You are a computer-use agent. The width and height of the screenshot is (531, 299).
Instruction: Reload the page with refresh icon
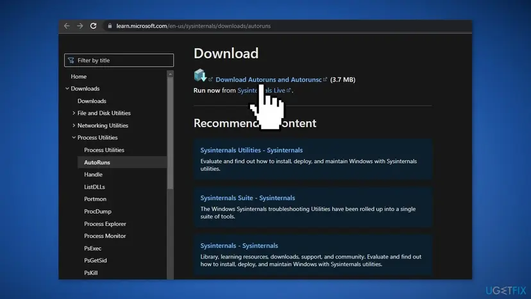pyautogui.click(x=93, y=26)
